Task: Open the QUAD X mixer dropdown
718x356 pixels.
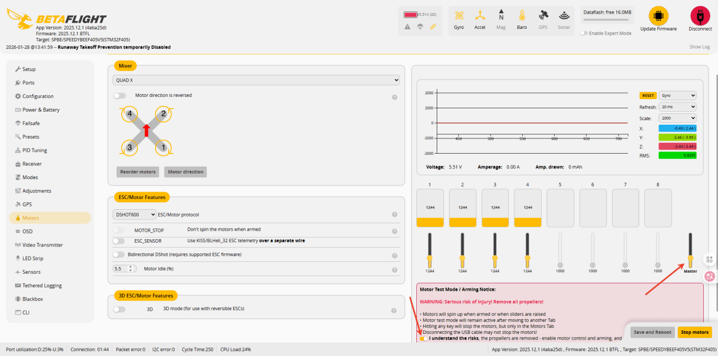Action: [256, 80]
